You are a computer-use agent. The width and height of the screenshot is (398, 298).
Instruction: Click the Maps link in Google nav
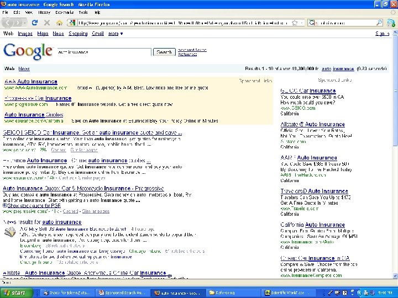pos(43,34)
